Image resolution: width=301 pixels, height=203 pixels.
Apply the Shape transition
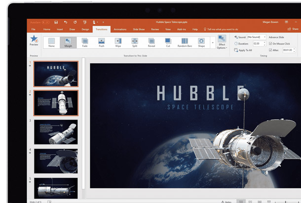[x=201, y=42]
